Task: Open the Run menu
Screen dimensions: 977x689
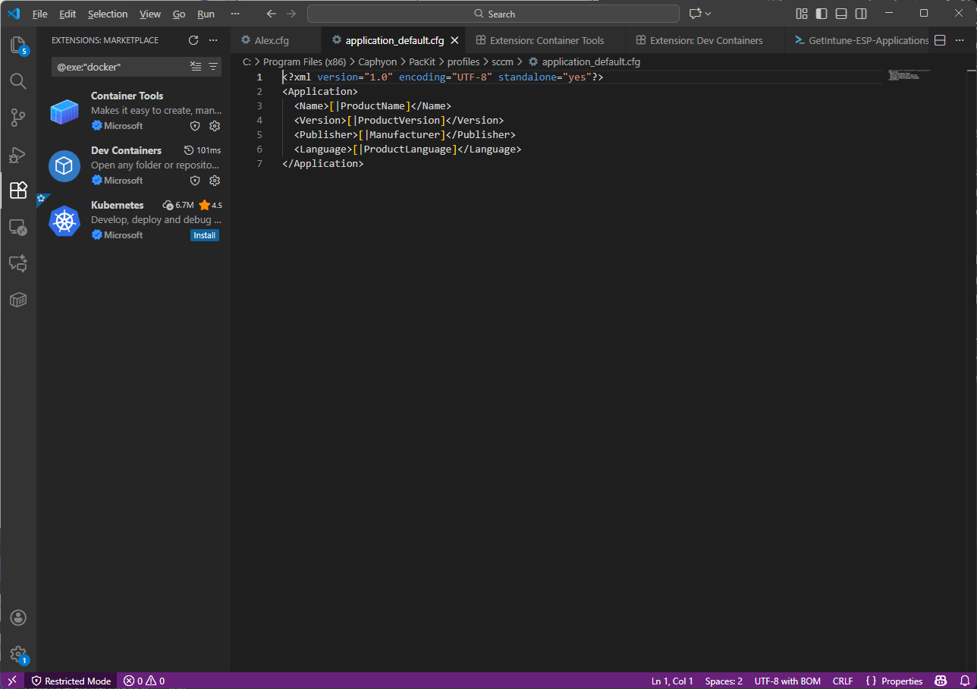Action: click(206, 14)
